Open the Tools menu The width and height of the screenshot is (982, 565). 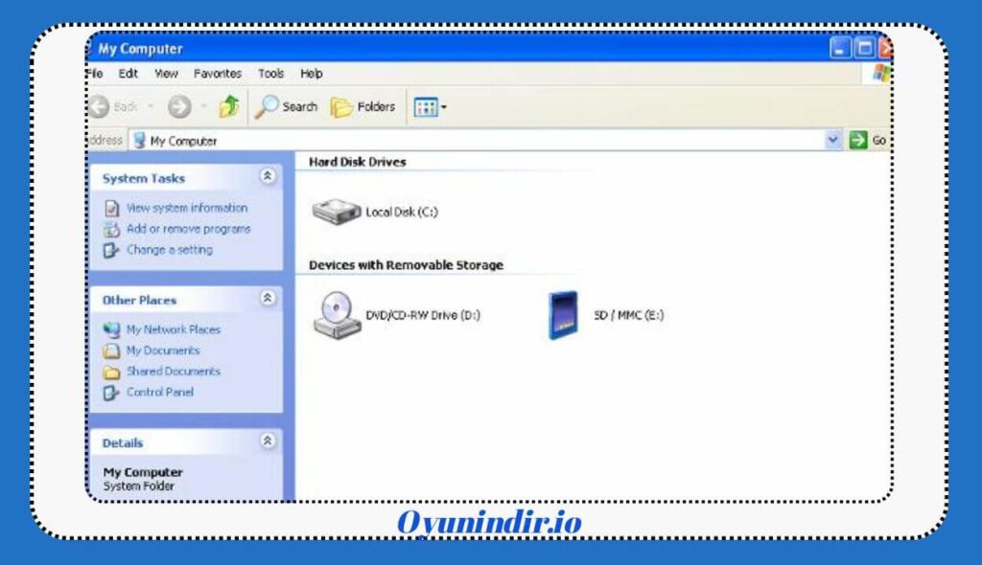click(x=270, y=73)
